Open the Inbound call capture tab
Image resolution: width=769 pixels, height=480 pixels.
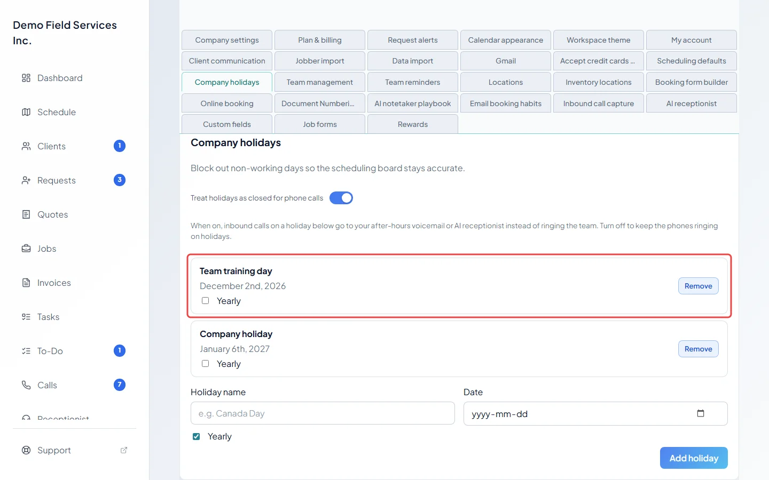point(599,103)
